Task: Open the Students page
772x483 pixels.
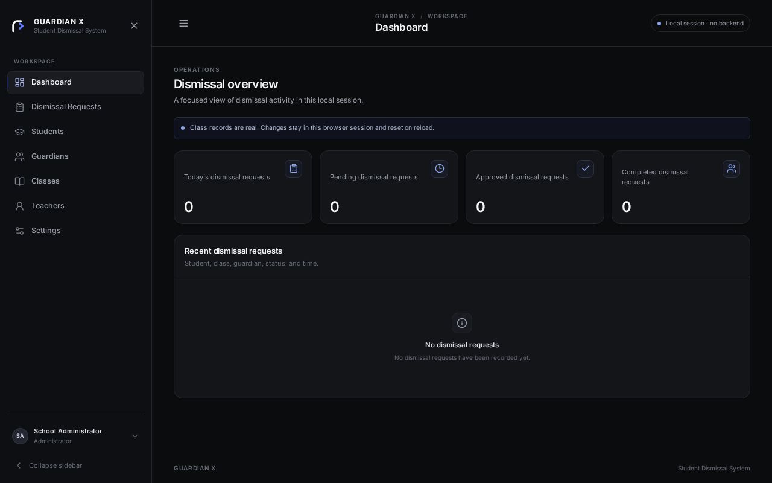Action: [x=76, y=132]
